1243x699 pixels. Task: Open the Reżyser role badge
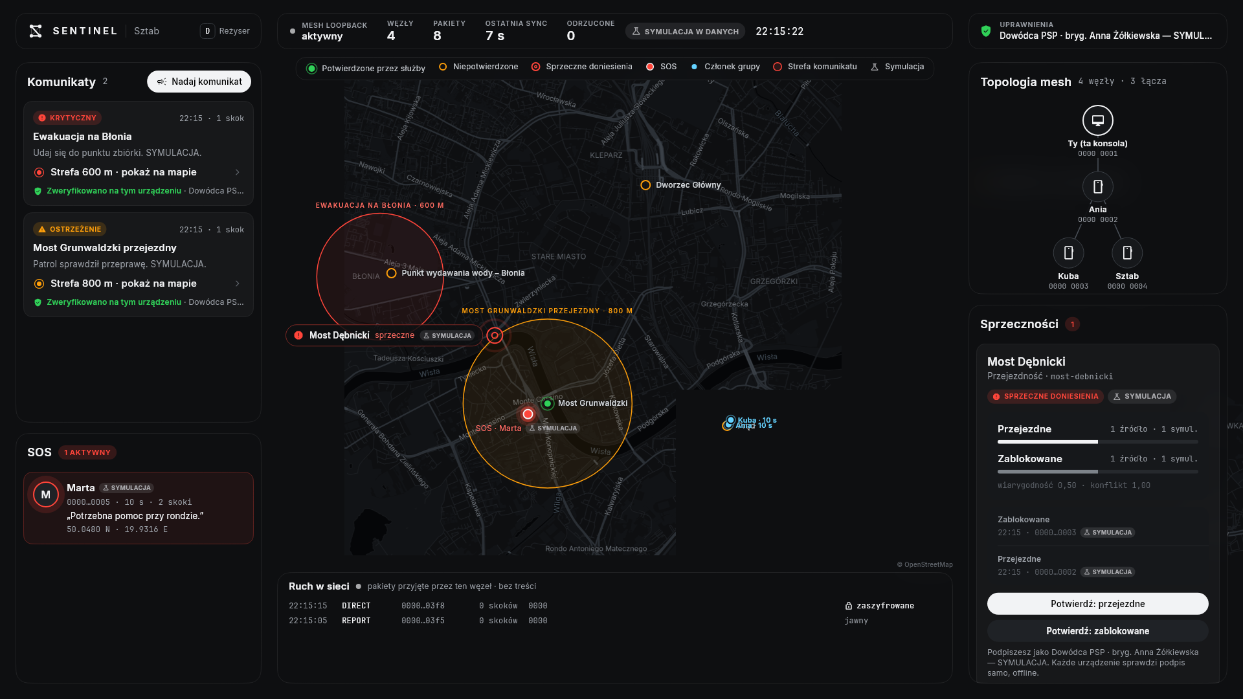click(225, 31)
